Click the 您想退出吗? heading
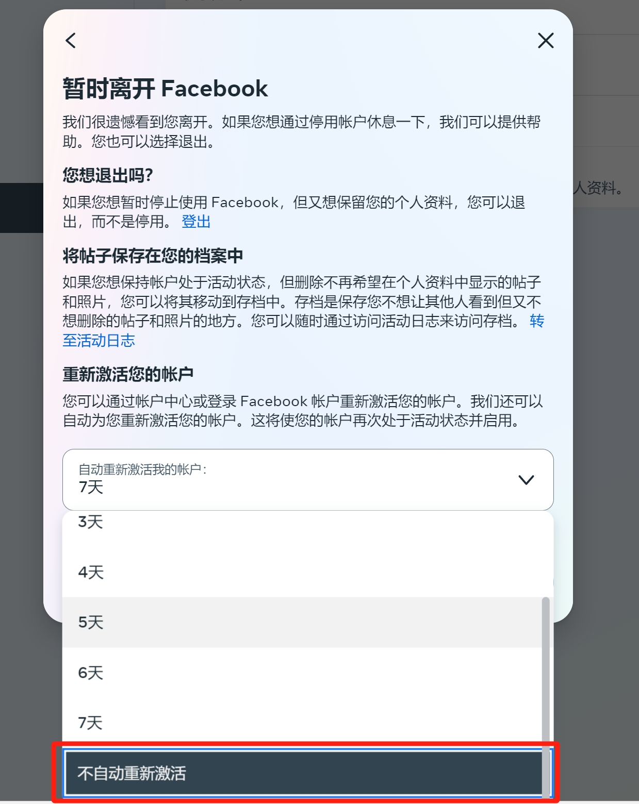Image resolution: width=639 pixels, height=804 pixels. pyautogui.click(x=108, y=175)
